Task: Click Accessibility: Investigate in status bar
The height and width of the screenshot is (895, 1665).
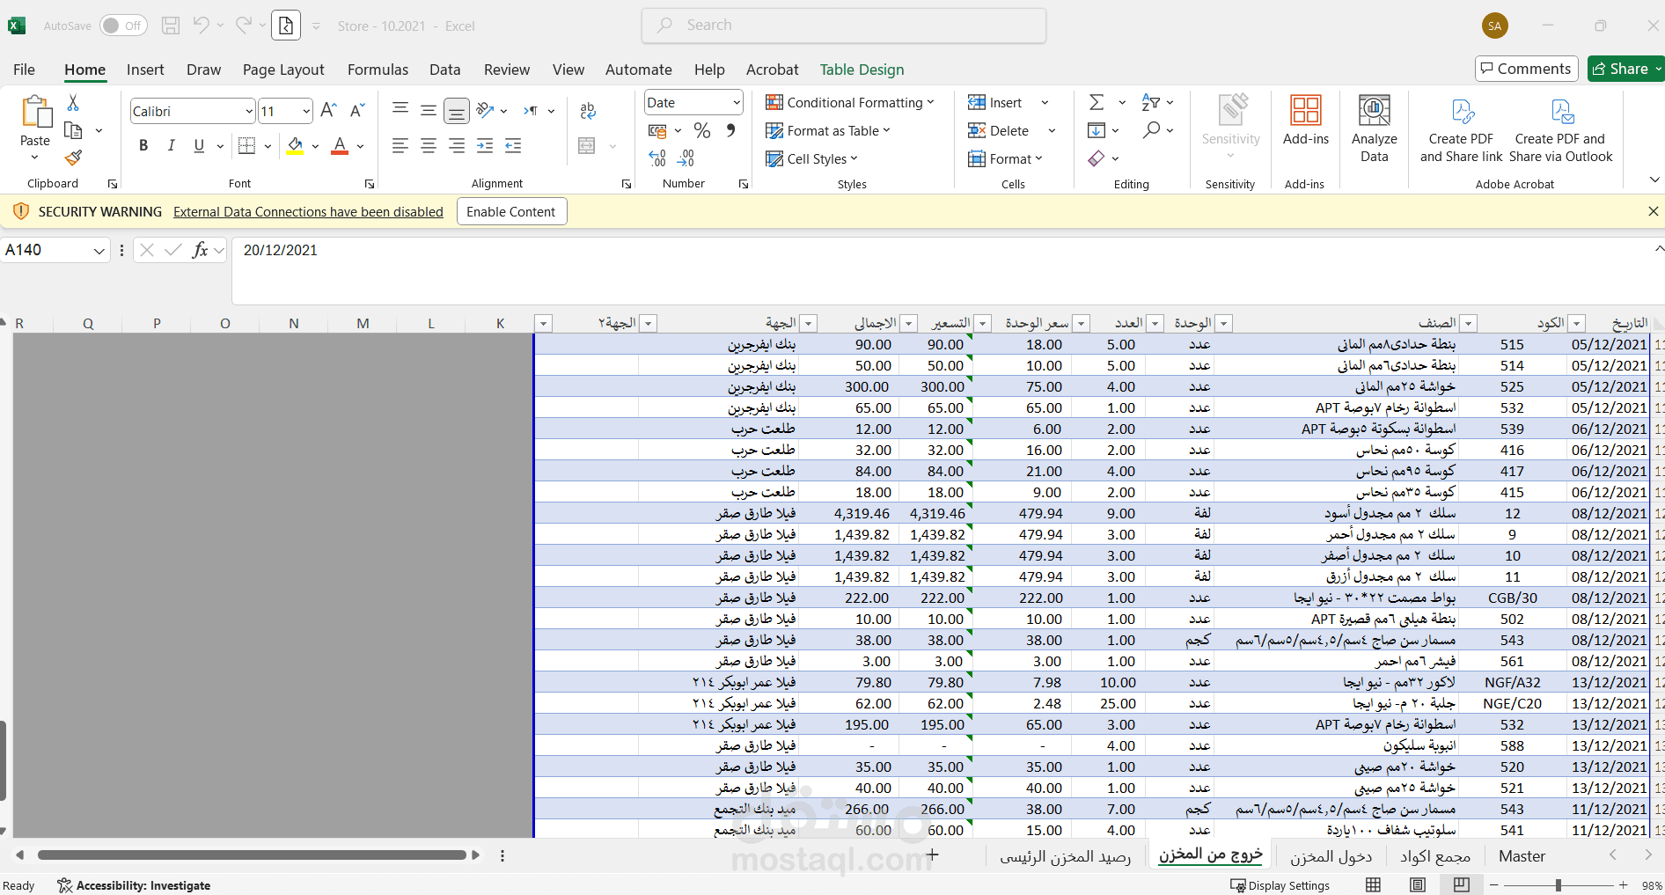Action: coord(134,885)
